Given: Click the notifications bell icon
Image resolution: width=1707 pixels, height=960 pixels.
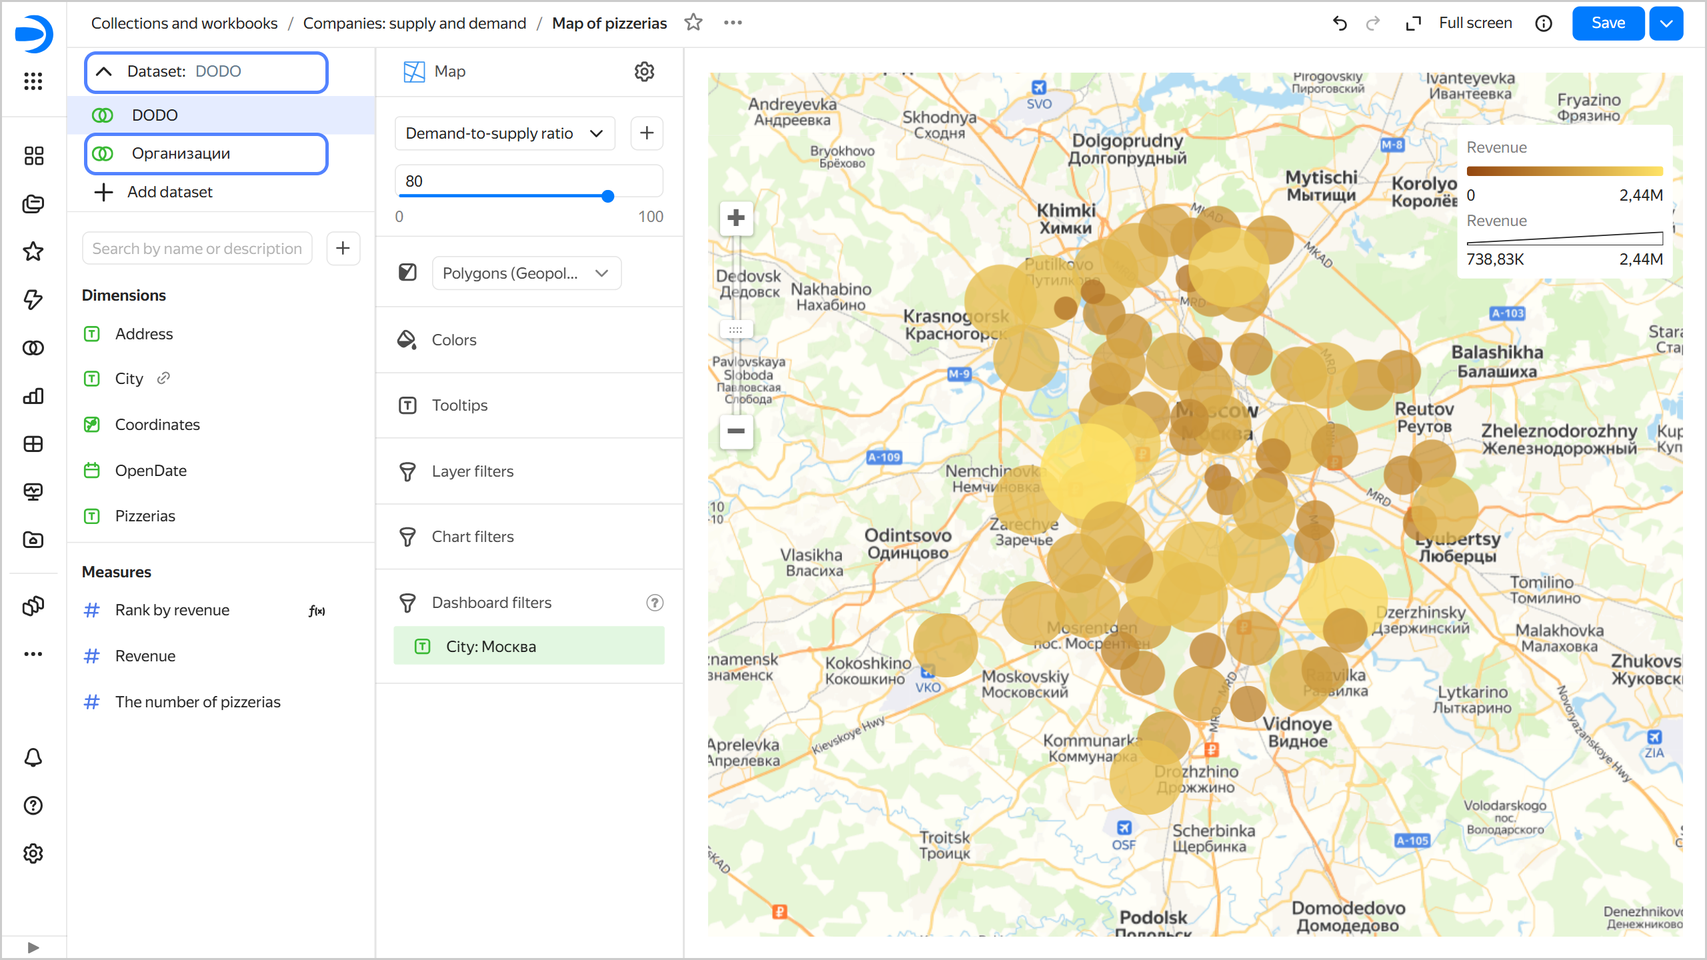Looking at the screenshot, I should pos(33,758).
